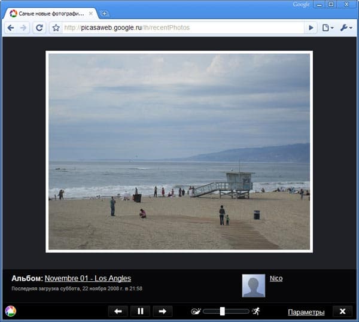Click the beach photo in the slideshow
The height and width of the screenshot is (322, 359).
click(x=179, y=151)
